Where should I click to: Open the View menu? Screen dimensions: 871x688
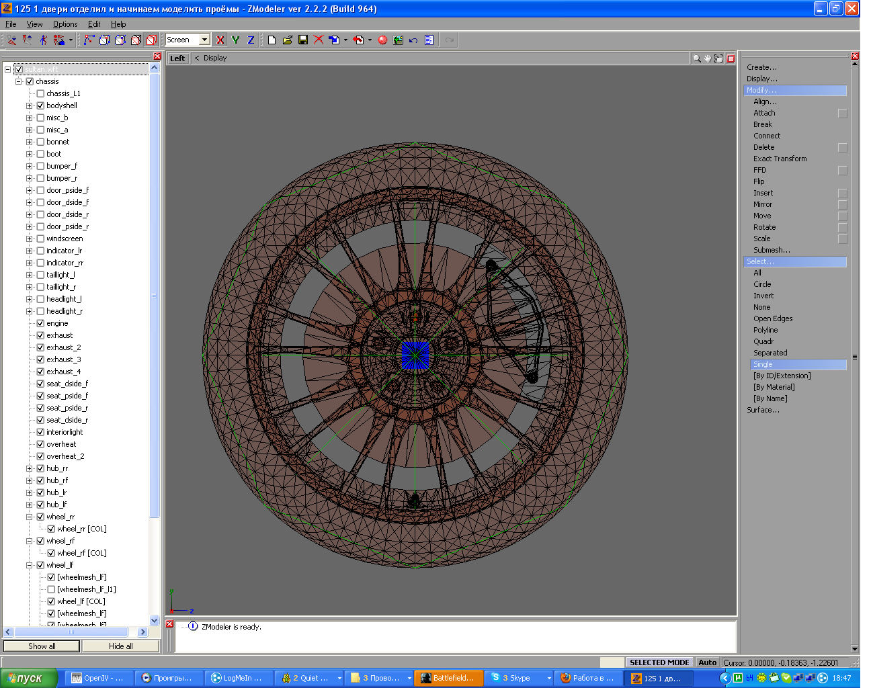34,24
